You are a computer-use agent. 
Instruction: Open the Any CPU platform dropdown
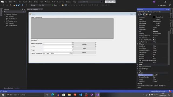pyautogui.click(x=45, y=5)
